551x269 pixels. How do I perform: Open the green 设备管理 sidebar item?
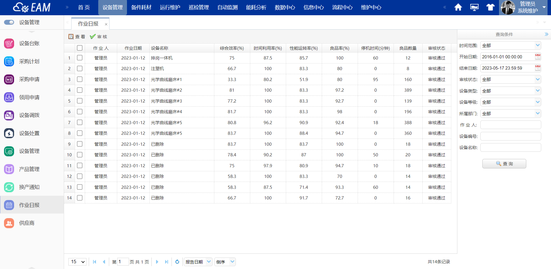click(32, 151)
